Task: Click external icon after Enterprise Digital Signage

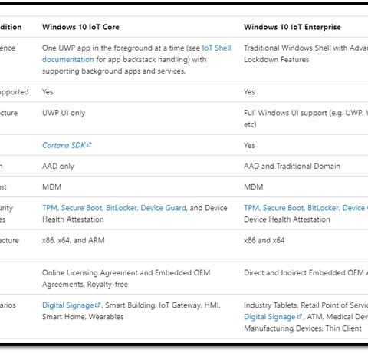Action: [299, 316]
